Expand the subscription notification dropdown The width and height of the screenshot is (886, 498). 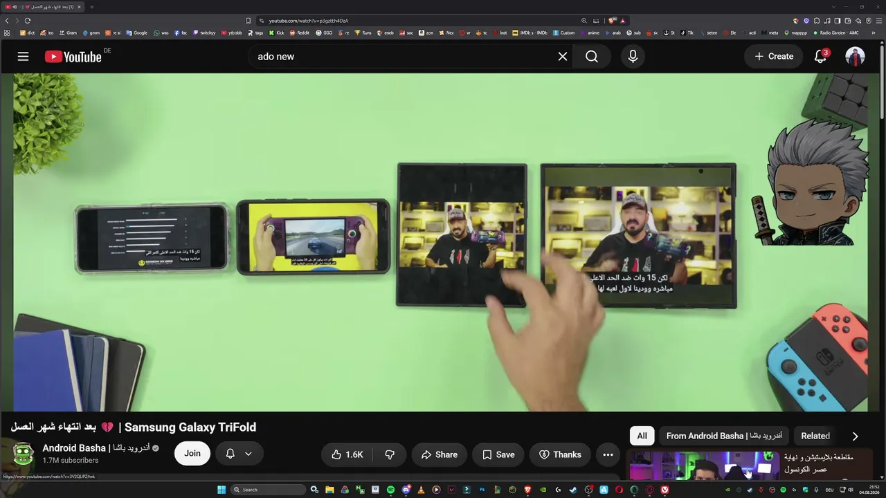pyautogui.click(x=239, y=454)
